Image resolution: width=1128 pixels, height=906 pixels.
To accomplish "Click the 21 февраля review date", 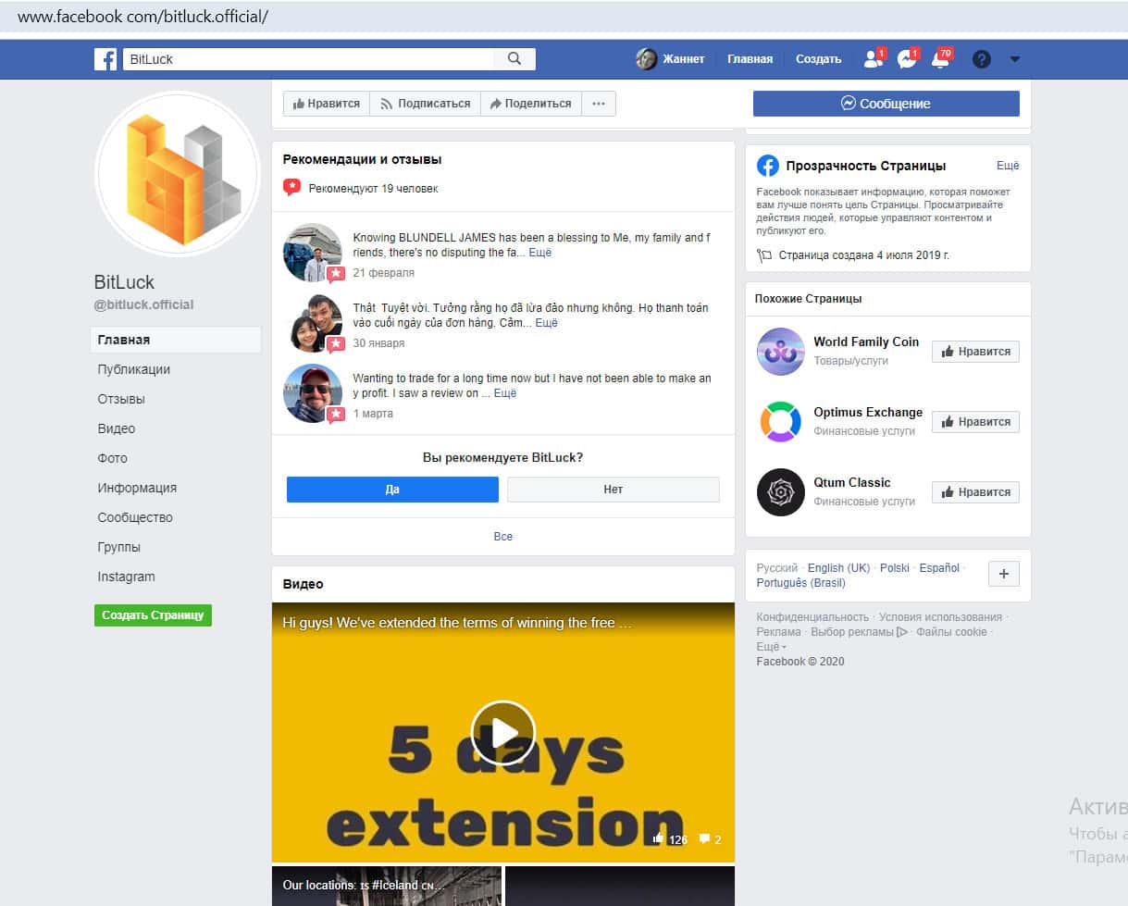I will 384,273.
